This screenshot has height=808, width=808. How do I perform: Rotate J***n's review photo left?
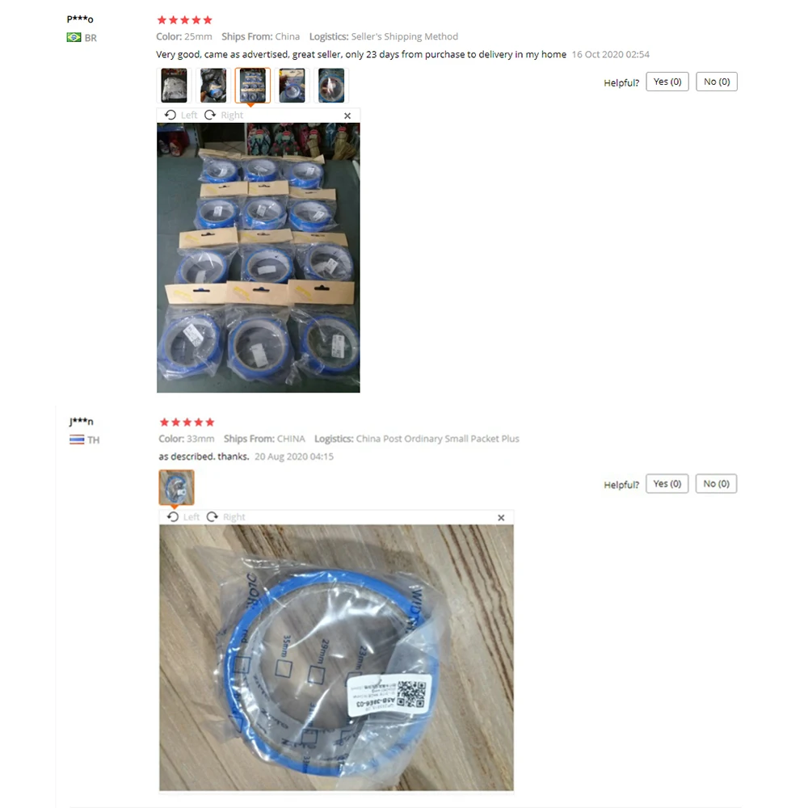click(183, 517)
